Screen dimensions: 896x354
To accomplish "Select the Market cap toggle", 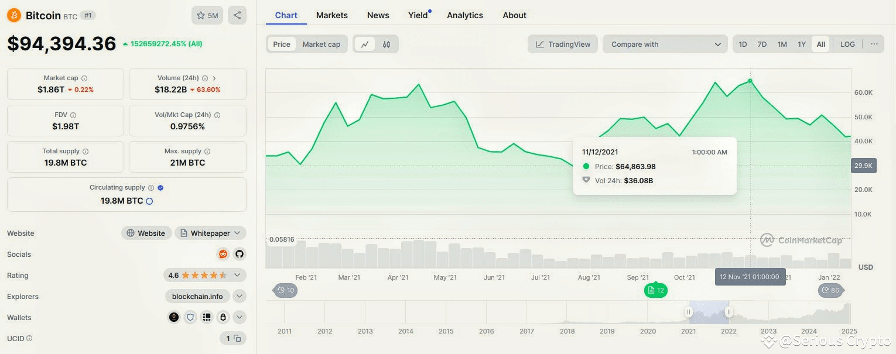I will (x=321, y=44).
